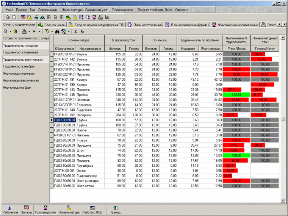The height and width of the screenshot is (216, 288).
Task: Switch to the План изготовления(граф.) tab
Action: [x=187, y=25]
